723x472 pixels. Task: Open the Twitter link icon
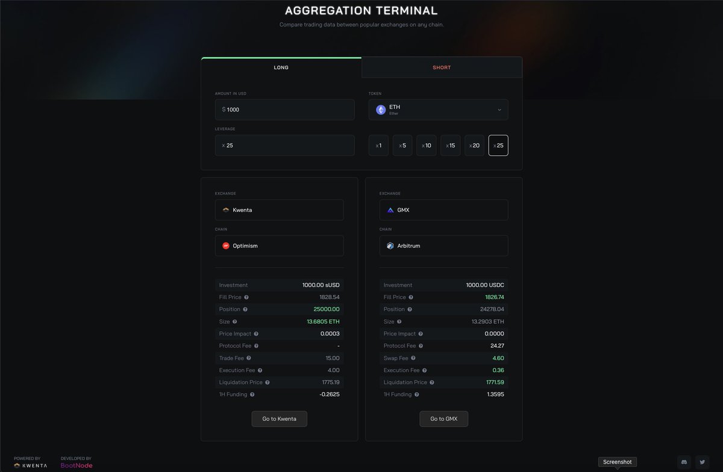(x=702, y=462)
